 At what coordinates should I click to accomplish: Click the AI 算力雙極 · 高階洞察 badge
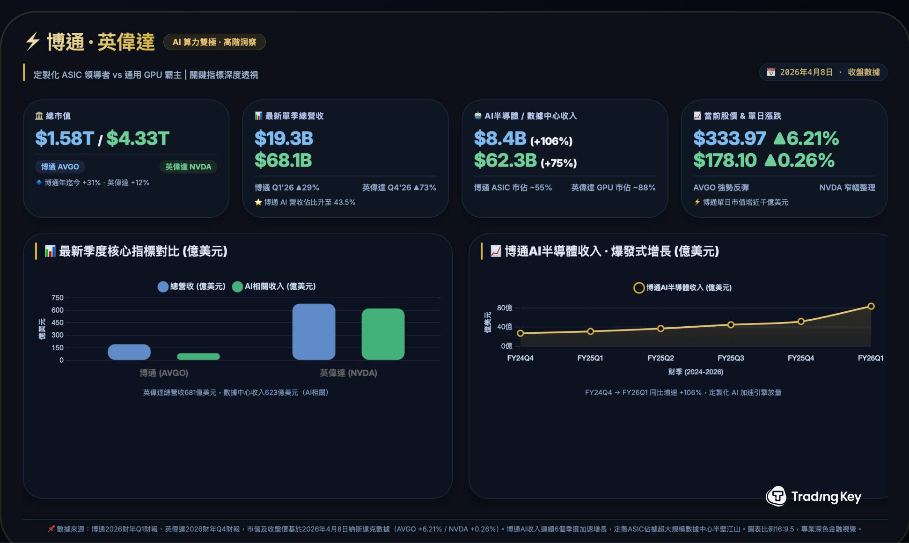click(x=214, y=42)
